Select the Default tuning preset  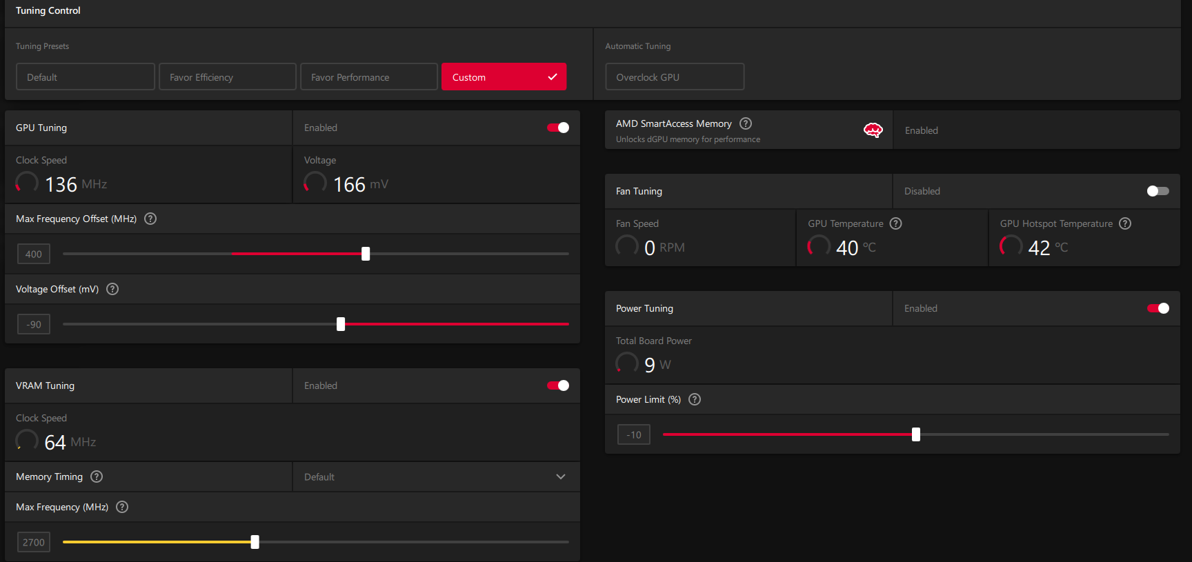(86, 77)
